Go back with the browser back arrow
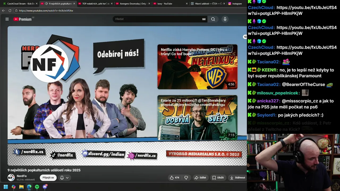 3,11
